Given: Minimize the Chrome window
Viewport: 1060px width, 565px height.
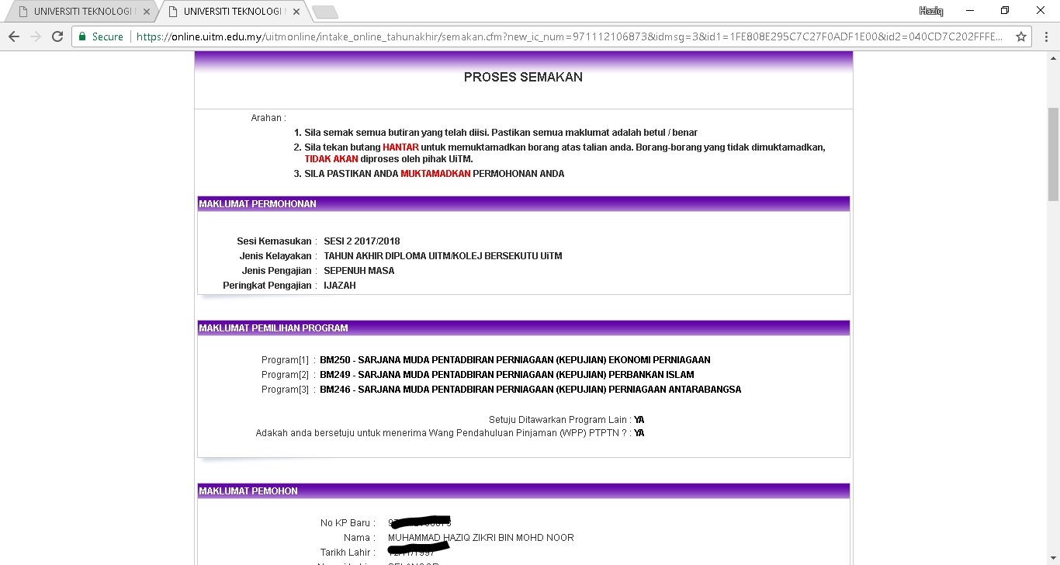Looking at the screenshot, I should [970, 10].
